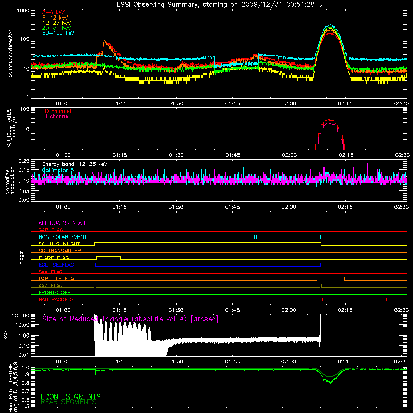Viewport: 413px width, 413px height.
Task: Click the counts/s/detector axis label
Action: click(x=11, y=54)
